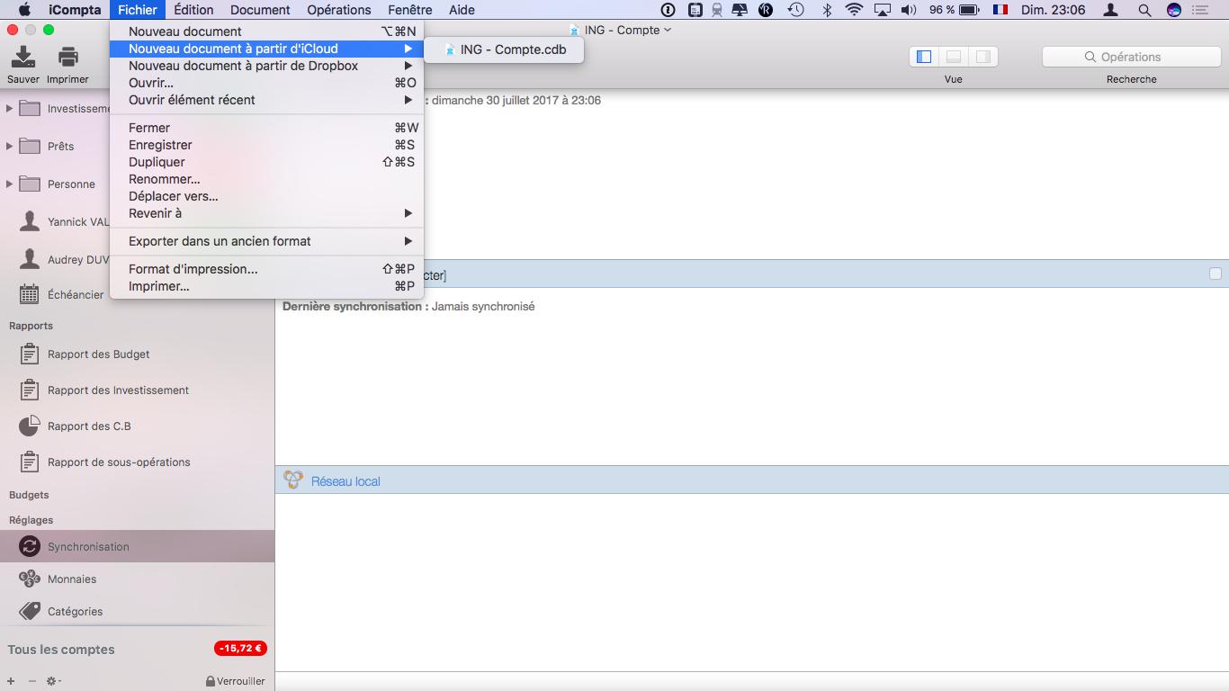Click Dernière synchronisation Jamais synchronisé text
The height and width of the screenshot is (691, 1229).
pyautogui.click(x=408, y=307)
